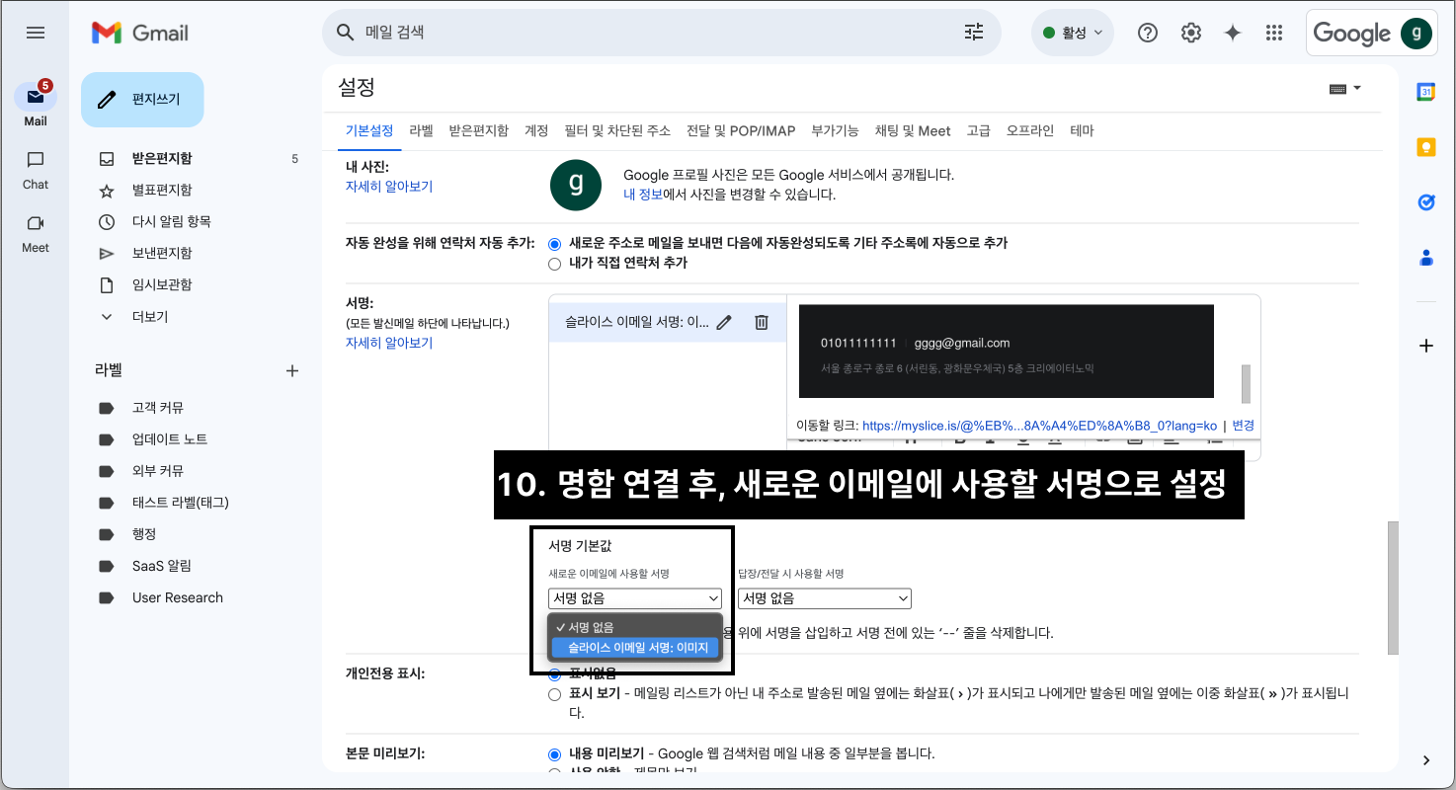Add more add-ons with plus icon

click(1425, 346)
